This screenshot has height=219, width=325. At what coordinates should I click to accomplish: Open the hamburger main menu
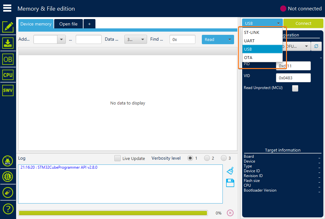[x=7, y=8]
